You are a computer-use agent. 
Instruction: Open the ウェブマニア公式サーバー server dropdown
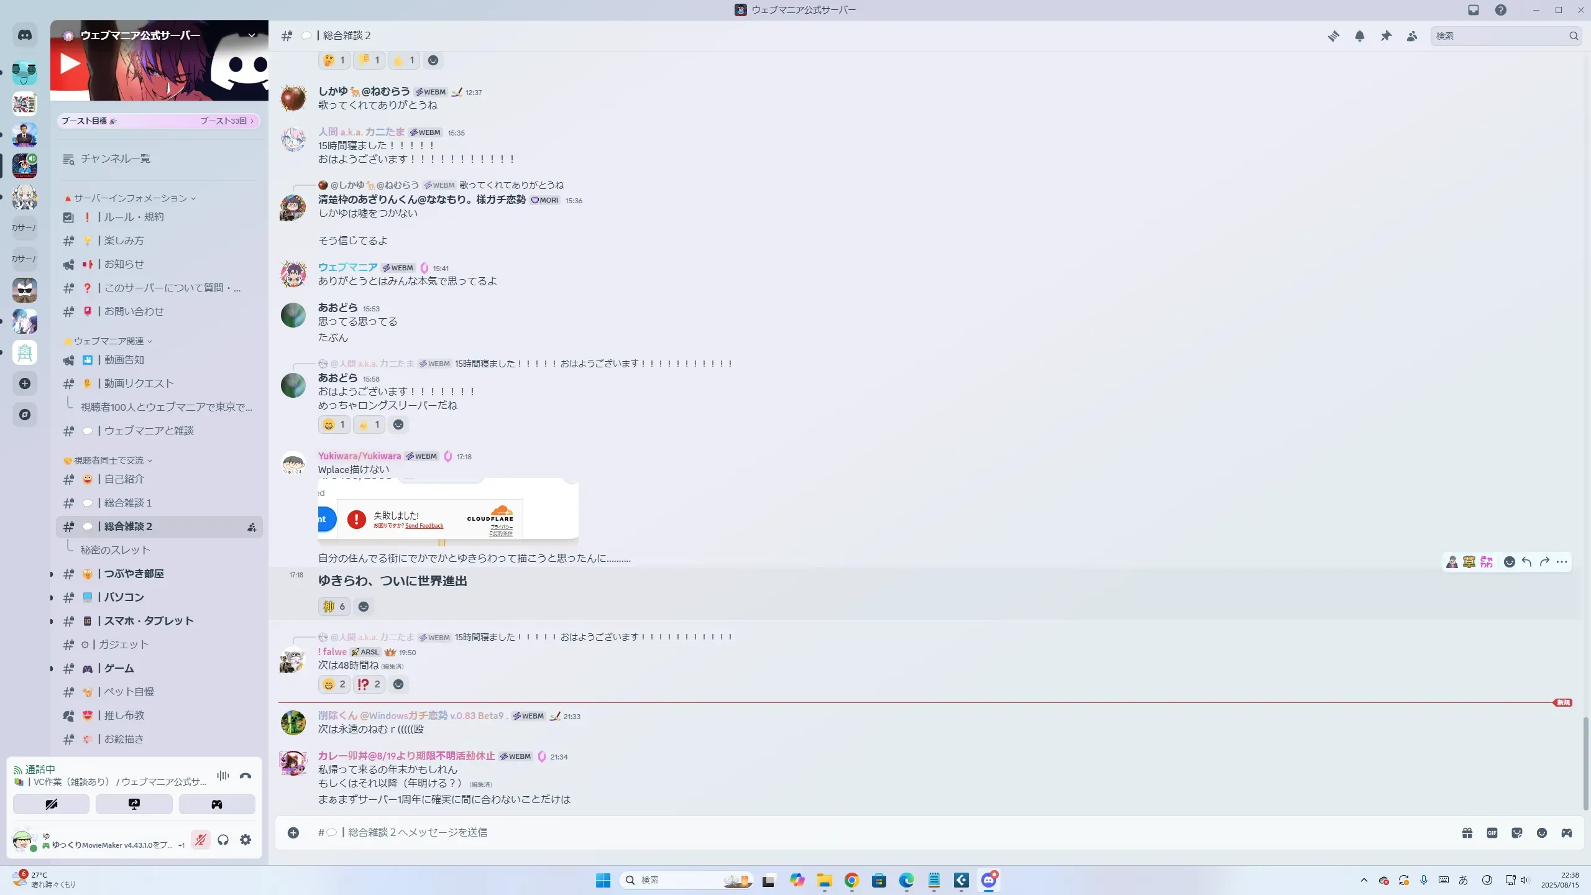click(252, 35)
